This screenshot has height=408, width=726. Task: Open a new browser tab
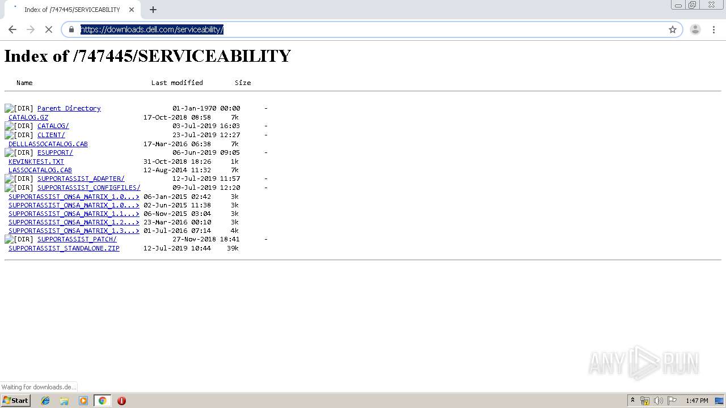pos(153,10)
